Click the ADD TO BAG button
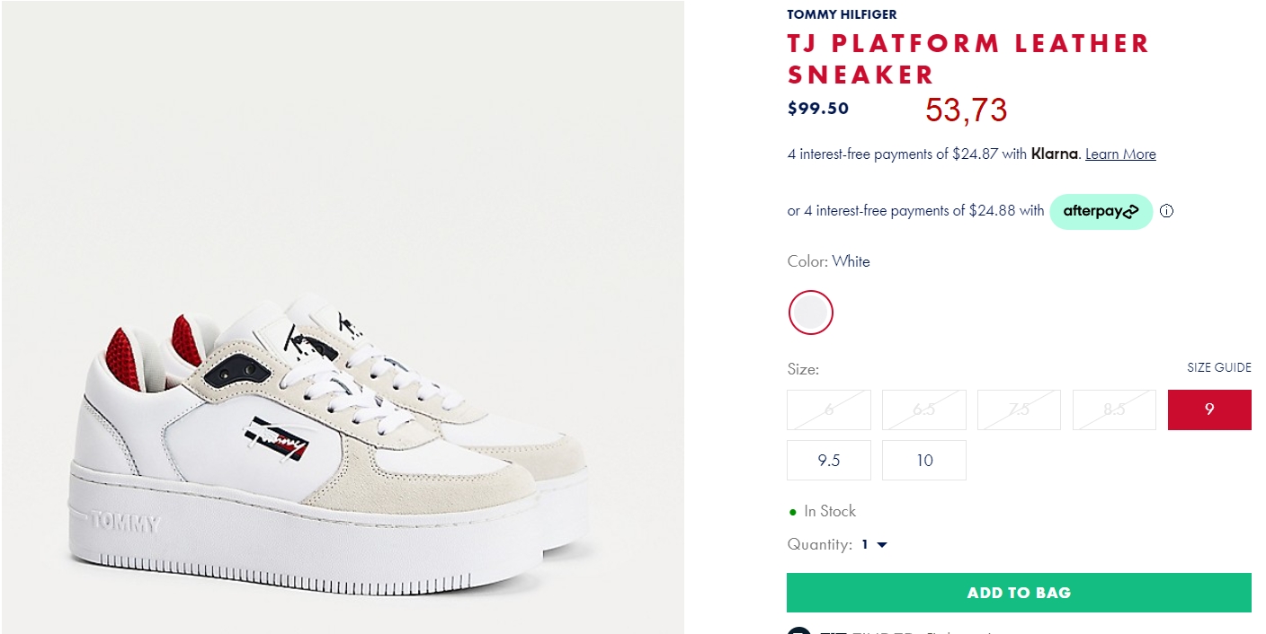The image size is (1266, 634). [x=1019, y=593]
